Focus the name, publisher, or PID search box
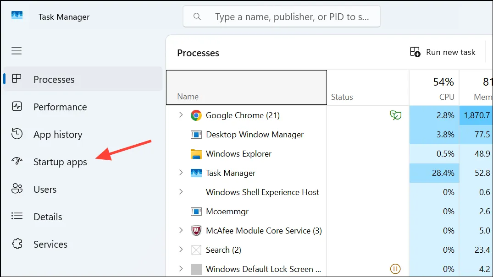Screen dimensions: 493x277 [282, 16]
